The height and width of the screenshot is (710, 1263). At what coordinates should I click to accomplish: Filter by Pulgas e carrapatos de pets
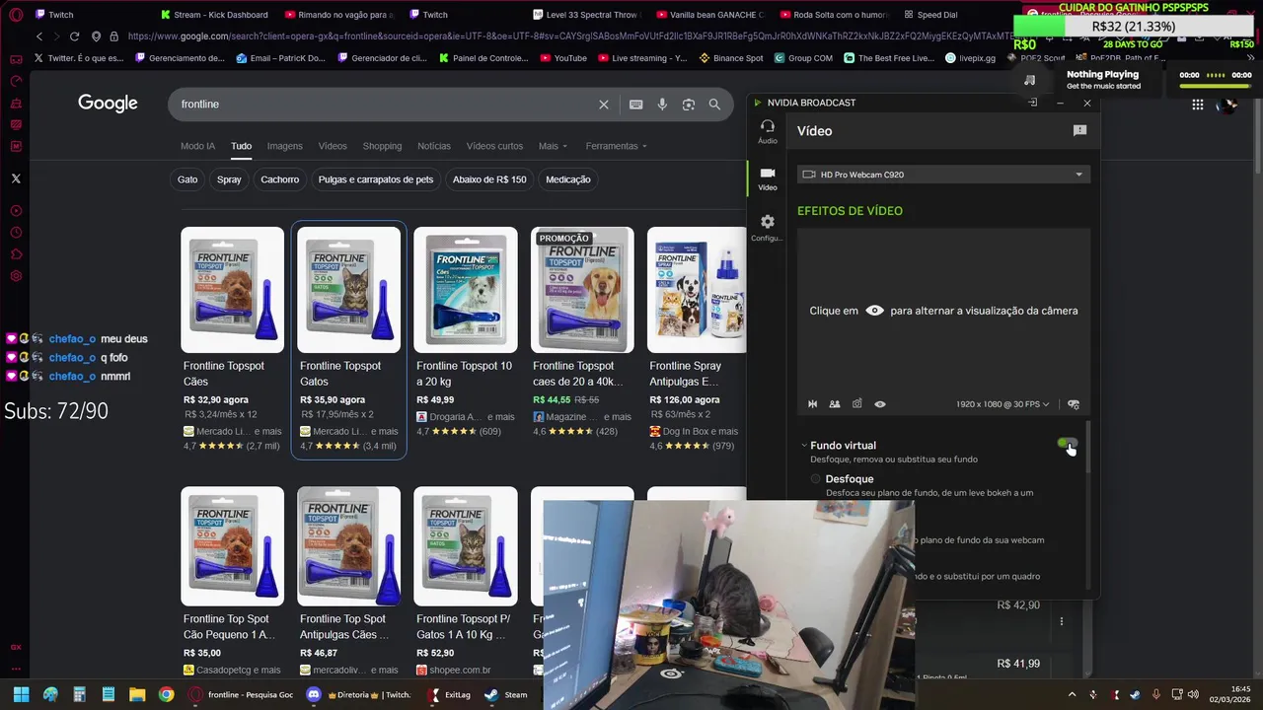376,179
